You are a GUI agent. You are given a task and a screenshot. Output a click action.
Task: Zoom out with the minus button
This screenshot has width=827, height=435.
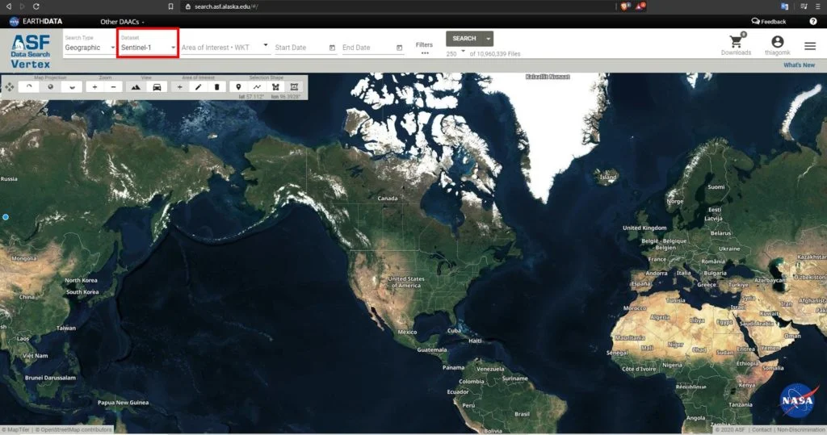tap(113, 87)
